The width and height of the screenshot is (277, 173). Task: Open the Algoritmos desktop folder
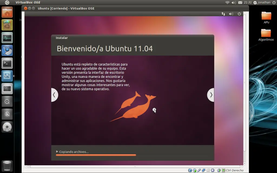point(266,35)
